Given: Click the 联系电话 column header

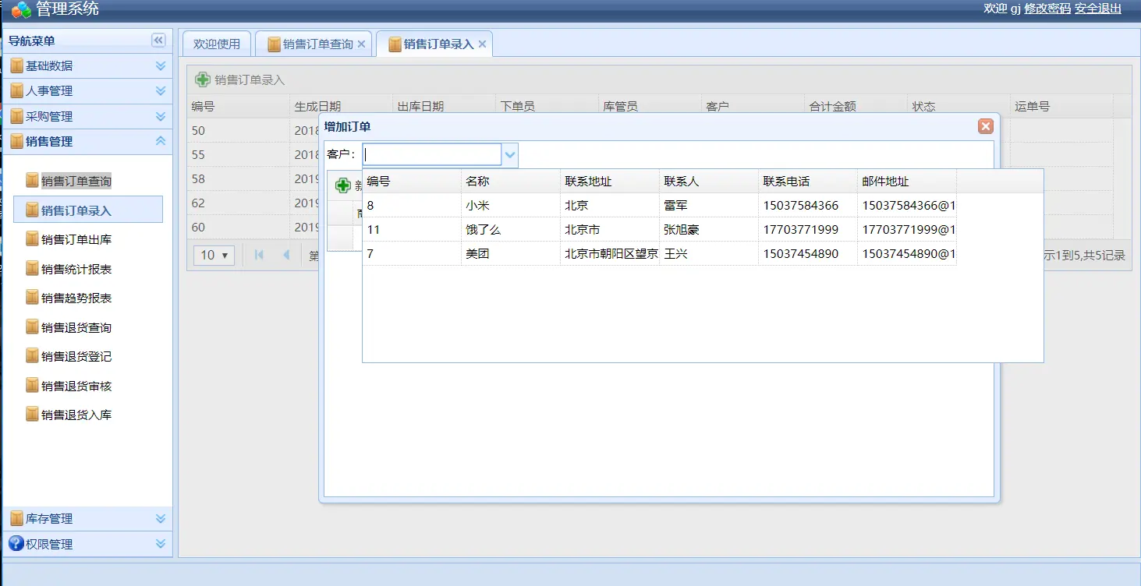Looking at the screenshot, I should (808, 182).
